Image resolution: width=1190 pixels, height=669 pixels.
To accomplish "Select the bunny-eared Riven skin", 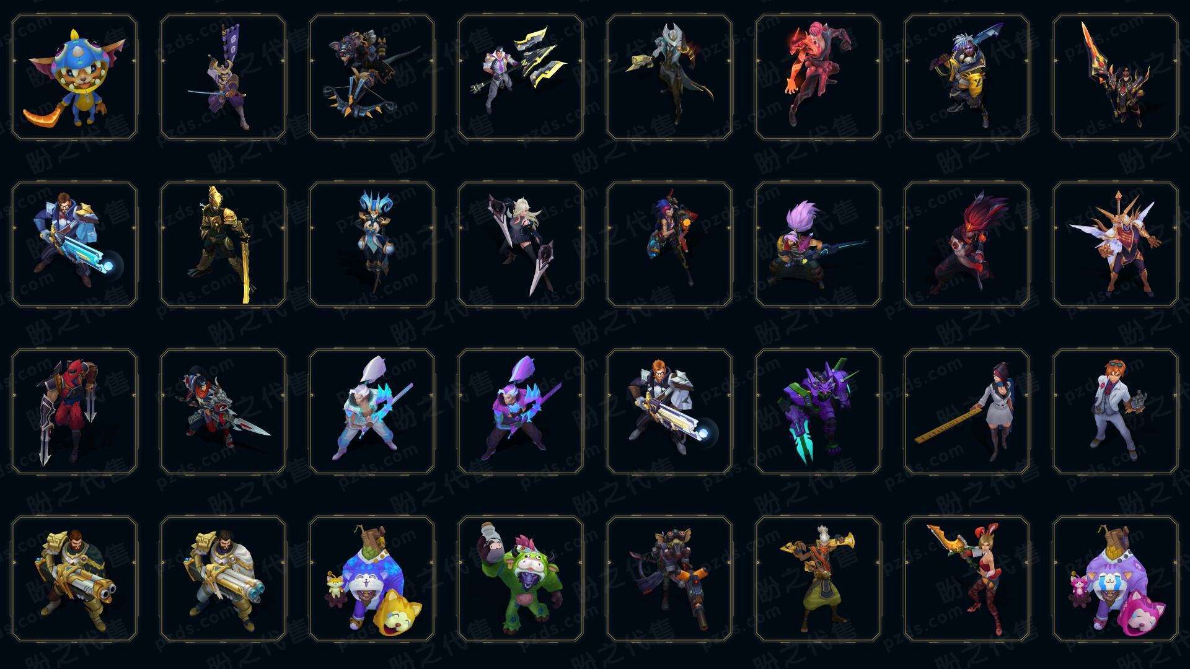I will pos(967,579).
